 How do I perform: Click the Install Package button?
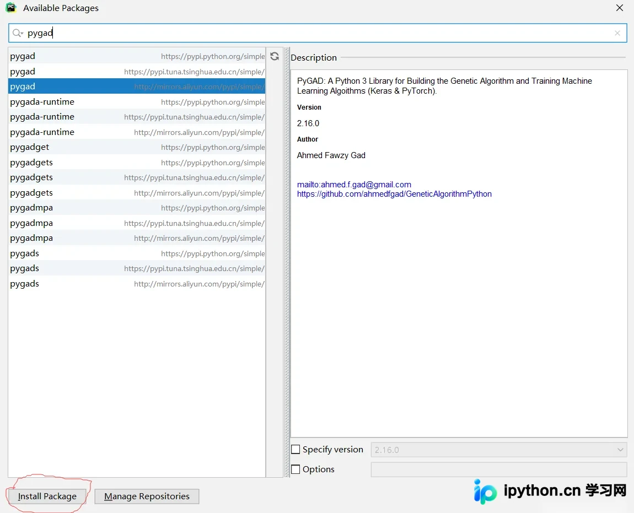pos(47,496)
